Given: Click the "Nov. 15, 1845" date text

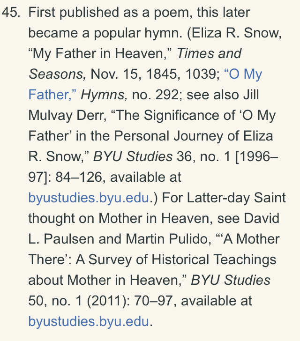Looking at the screenshot, I should [x=135, y=74].
